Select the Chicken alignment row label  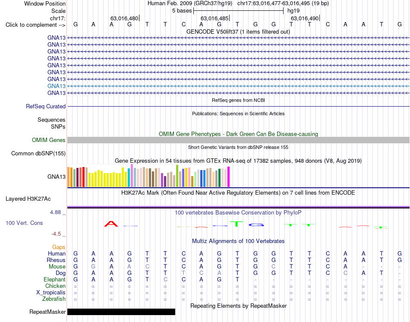(x=55, y=286)
